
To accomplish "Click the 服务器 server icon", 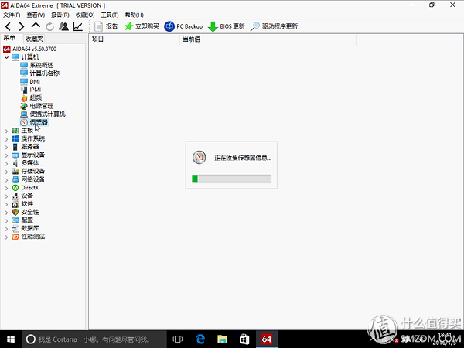I will coord(15,147).
